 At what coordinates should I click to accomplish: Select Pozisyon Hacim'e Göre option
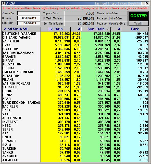click(111, 24)
